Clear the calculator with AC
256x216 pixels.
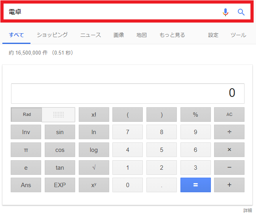pyautogui.click(x=229, y=114)
